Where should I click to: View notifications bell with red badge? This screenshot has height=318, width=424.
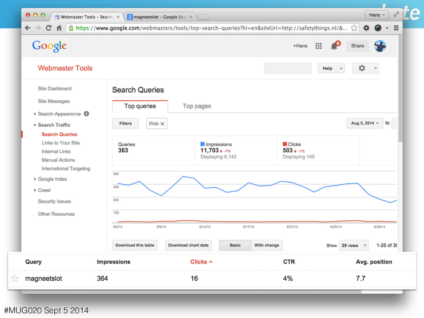pos(334,46)
